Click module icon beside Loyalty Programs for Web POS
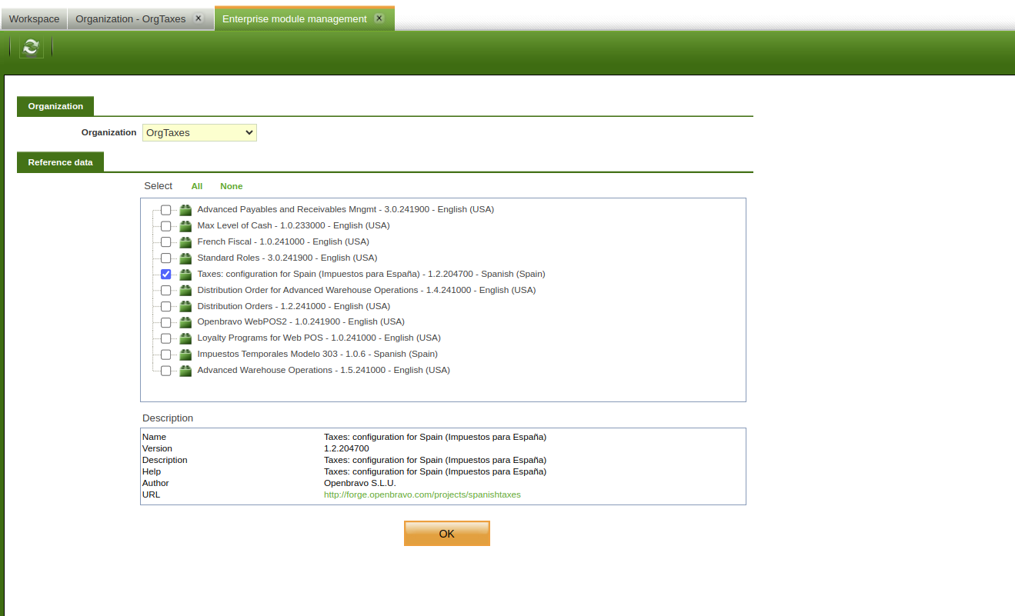This screenshot has height=616, width=1015. coord(185,338)
